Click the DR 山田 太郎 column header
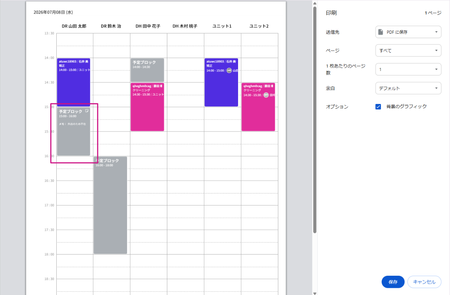Image resolution: width=450 pixels, height=295 pixels. click(74, 26)
